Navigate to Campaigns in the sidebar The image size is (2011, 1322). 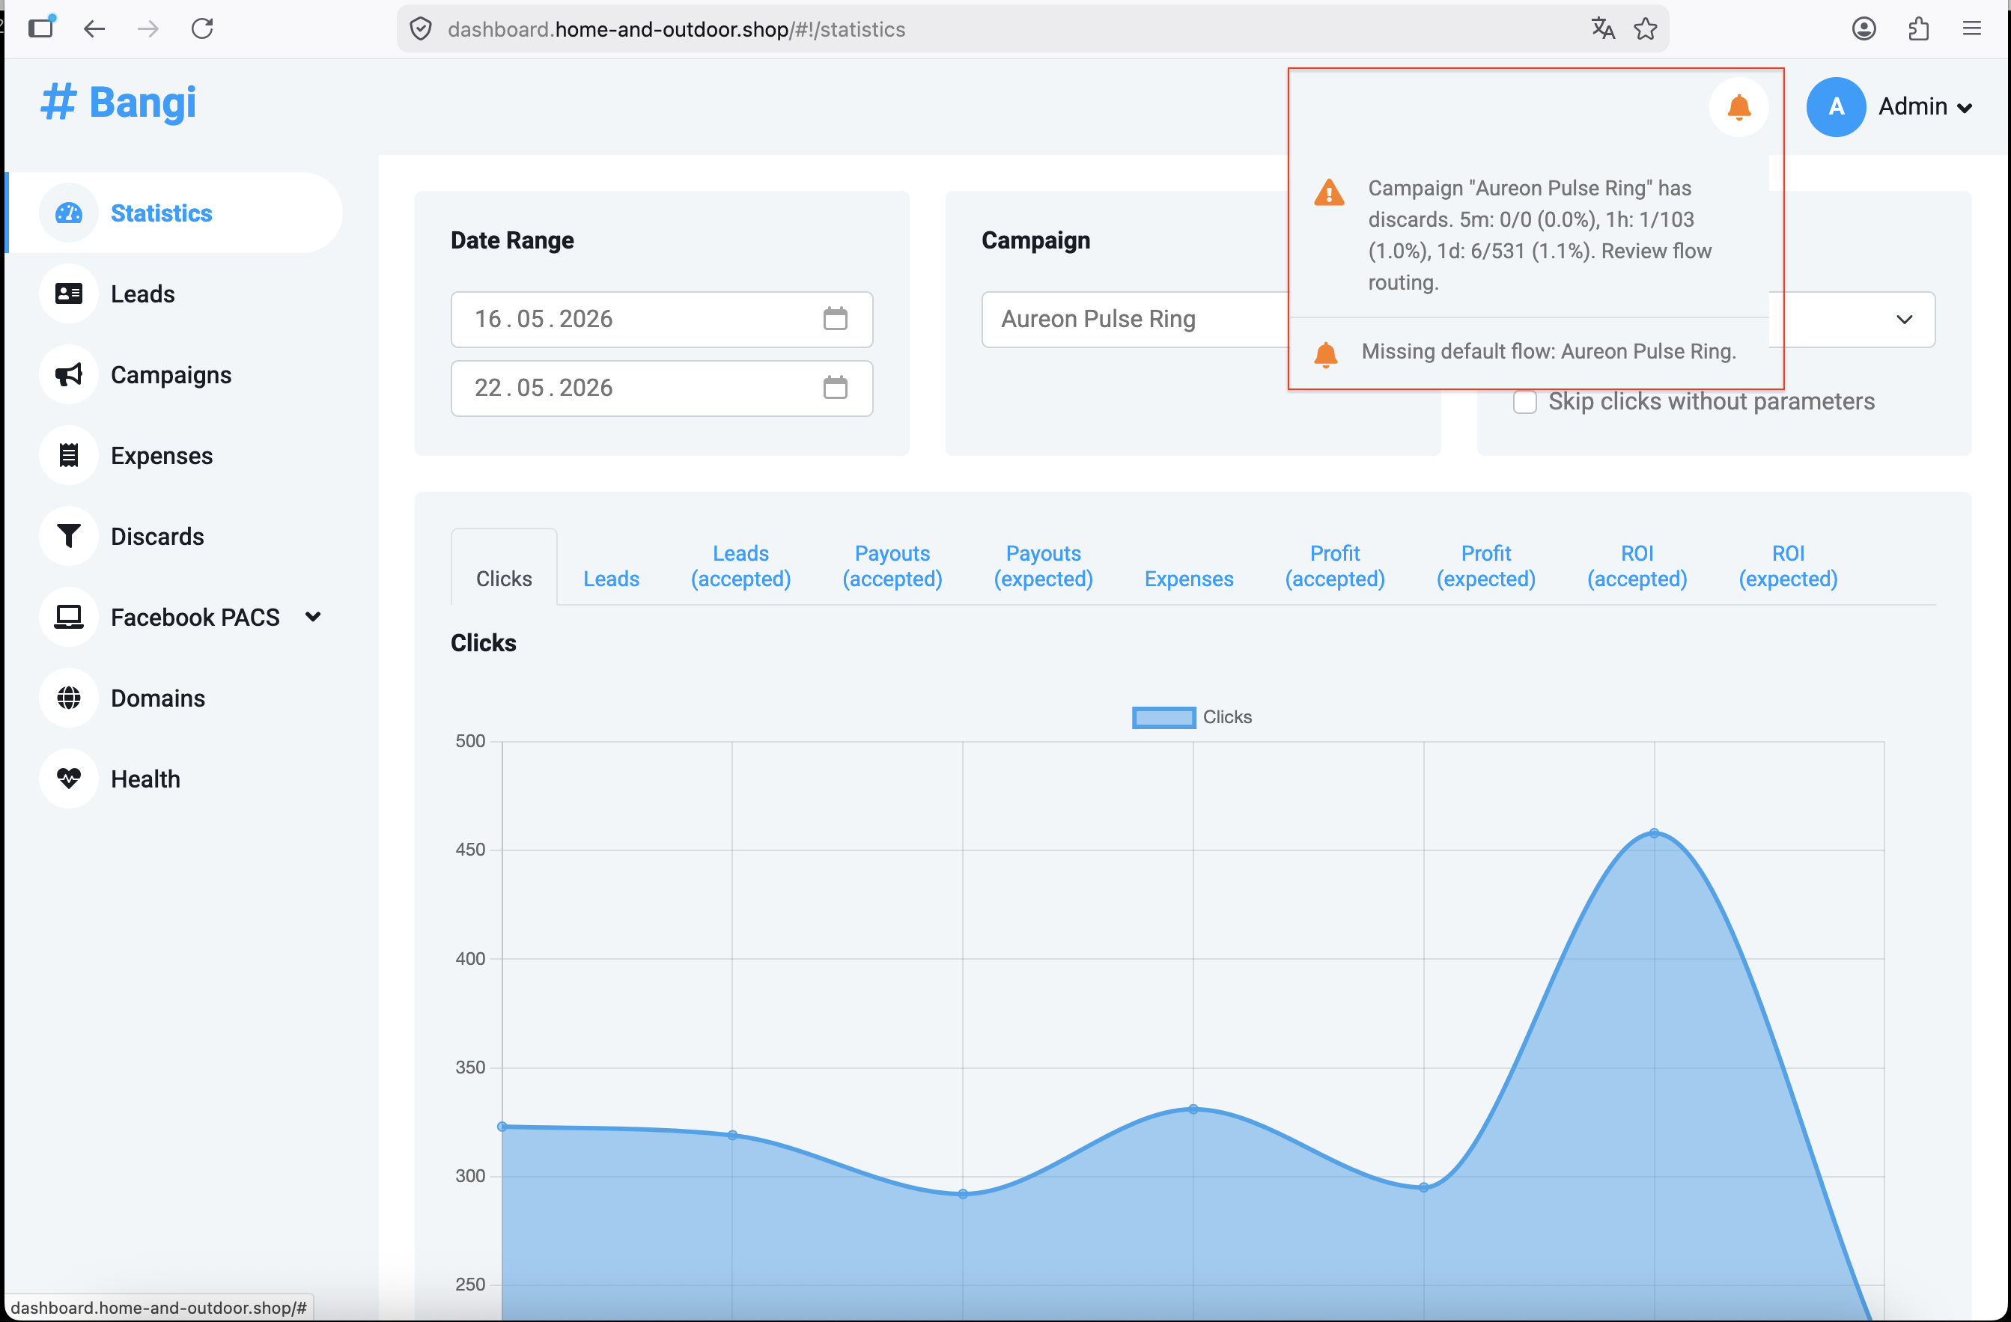pos(171,375)
